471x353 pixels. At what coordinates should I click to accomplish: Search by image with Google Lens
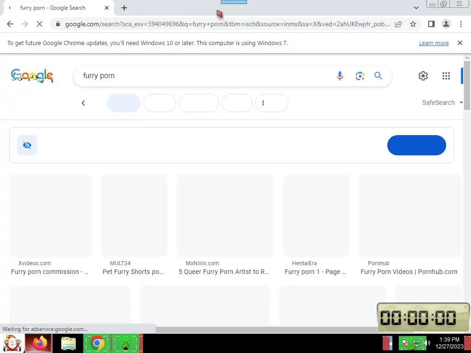coord(360,76)
